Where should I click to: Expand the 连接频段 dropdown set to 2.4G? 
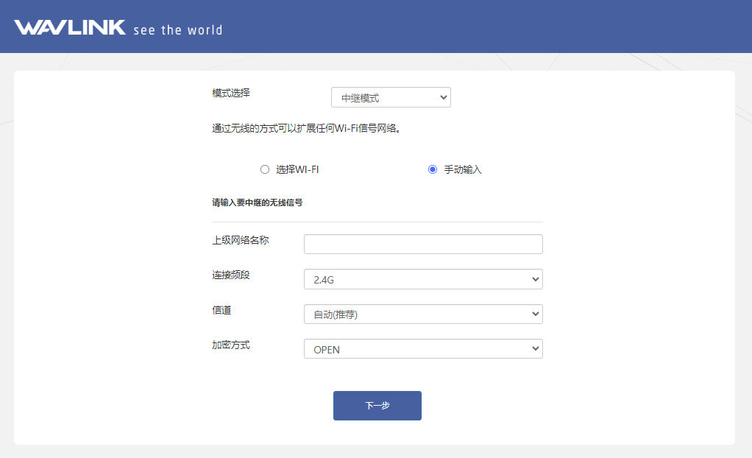pos(423,279)
